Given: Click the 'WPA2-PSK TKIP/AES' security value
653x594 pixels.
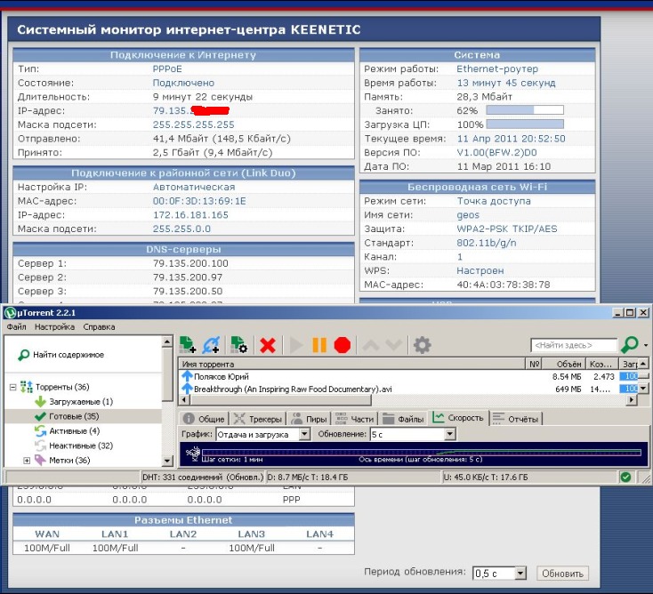Looking at the screenshot, I should coord(507,229).
